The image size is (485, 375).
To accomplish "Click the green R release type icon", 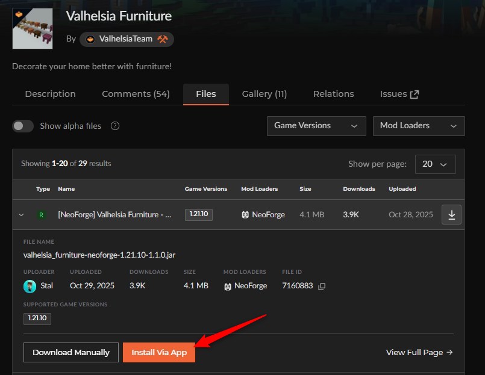I will 41,214.
